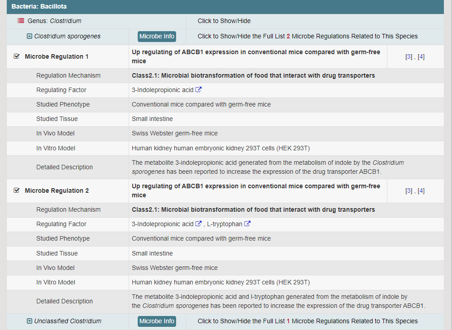Open reference [3] in Microbe Regulation 1
452x330 pixels.
pos(409,57)
